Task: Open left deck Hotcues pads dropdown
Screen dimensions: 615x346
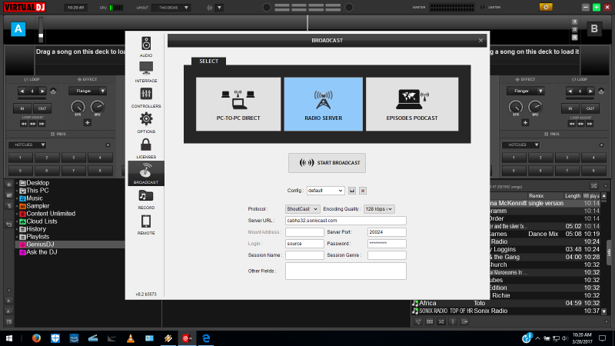Action: pos(27,145)
